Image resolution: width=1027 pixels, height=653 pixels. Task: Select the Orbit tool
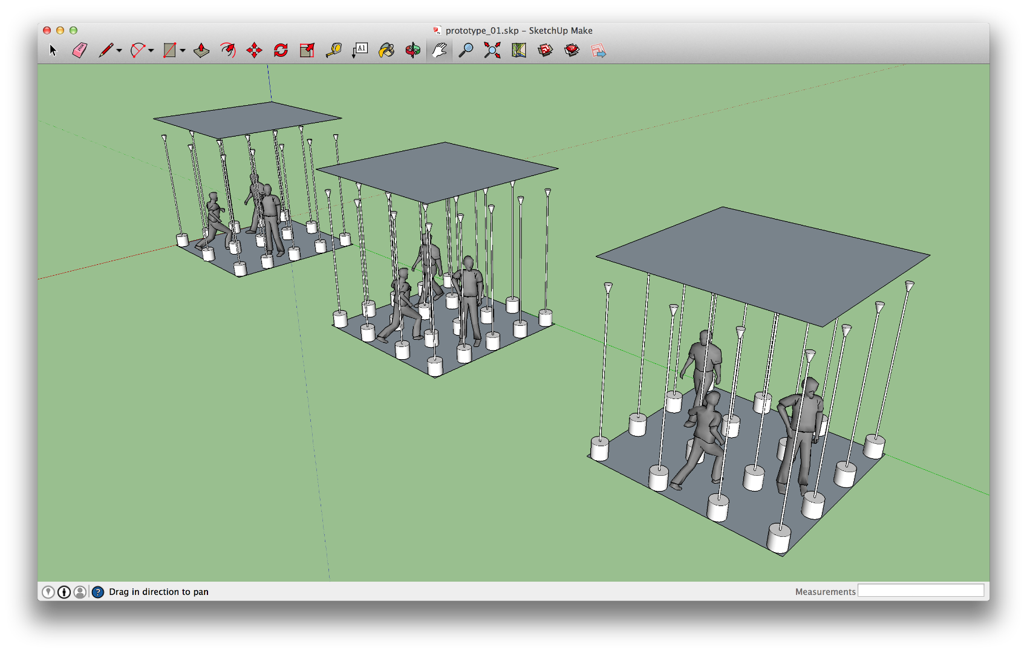point(413,50)
